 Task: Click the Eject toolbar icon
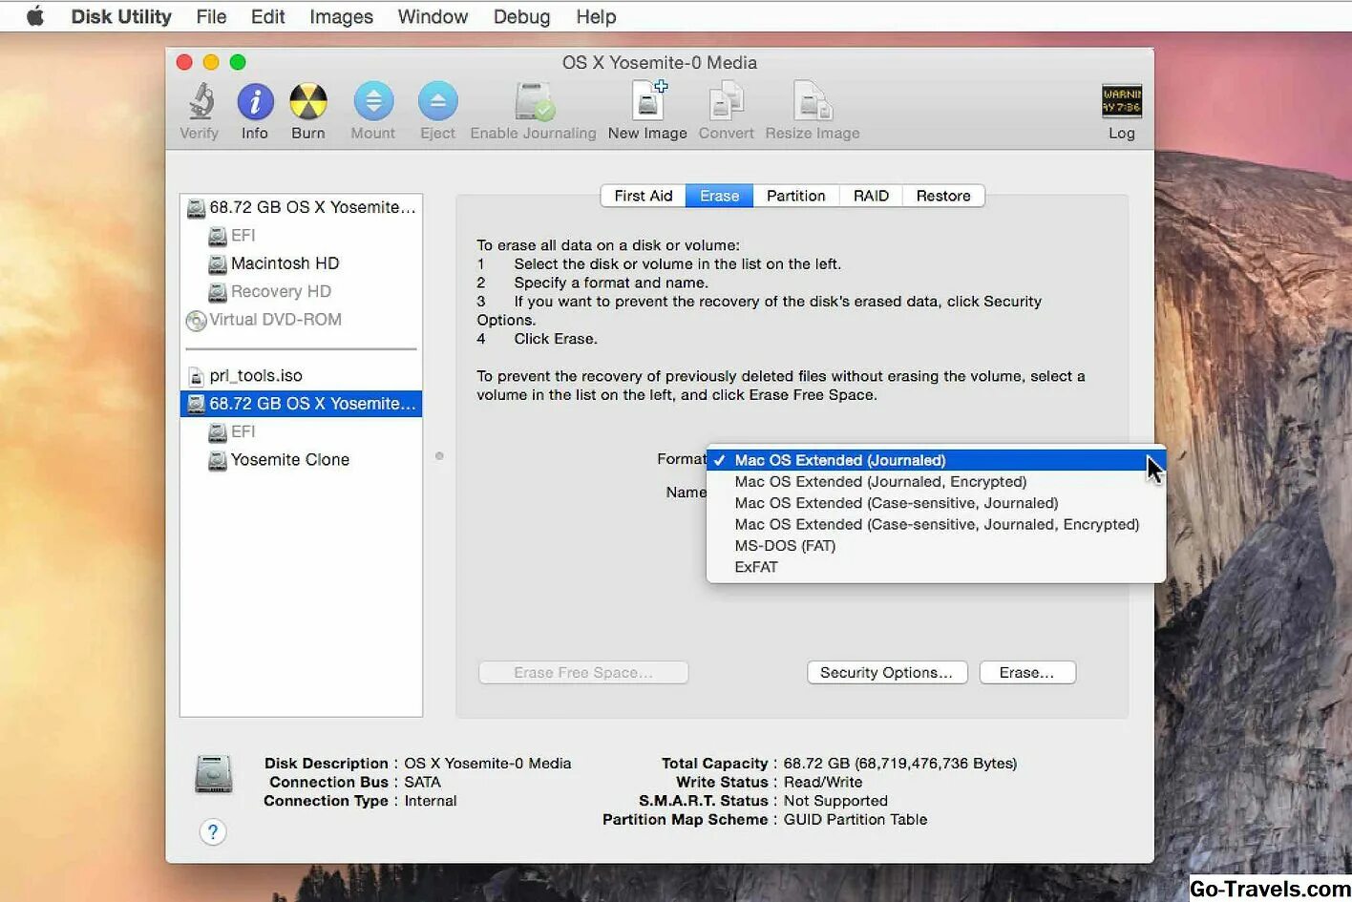tap(438, 101)
